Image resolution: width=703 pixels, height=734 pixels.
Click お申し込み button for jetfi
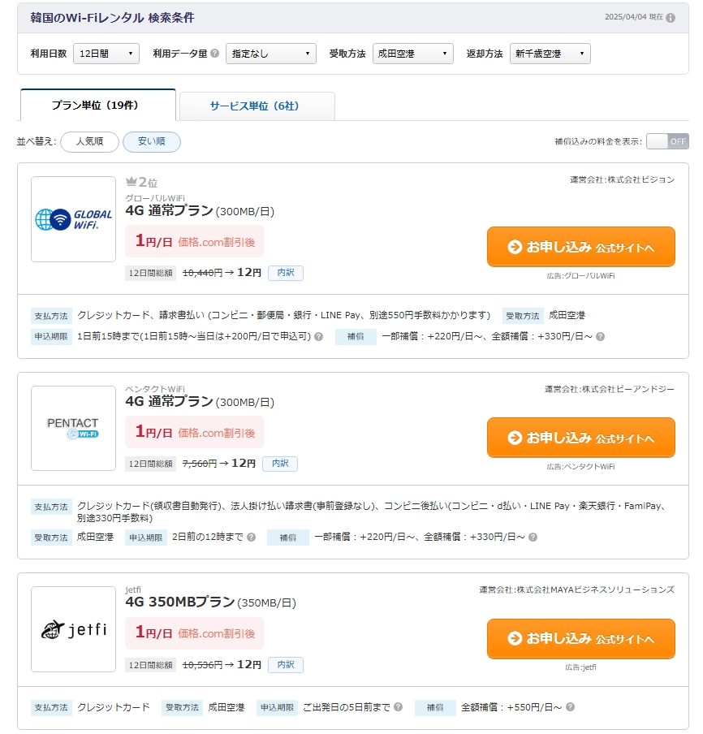581,638
